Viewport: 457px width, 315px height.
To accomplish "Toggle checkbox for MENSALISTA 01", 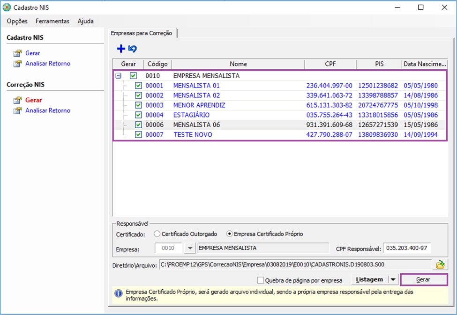I will pyautogui.click(x=138, y=86).
